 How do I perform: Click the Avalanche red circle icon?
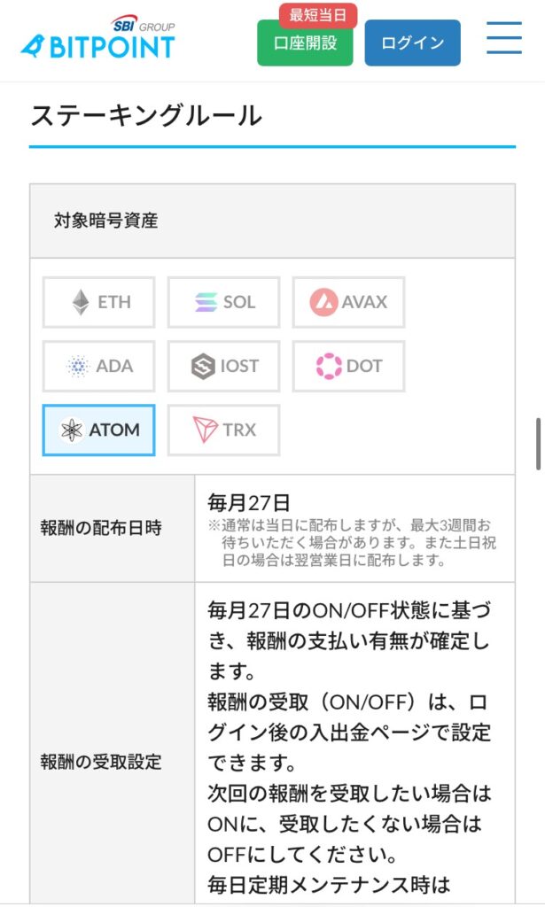[x=324, y=302]
